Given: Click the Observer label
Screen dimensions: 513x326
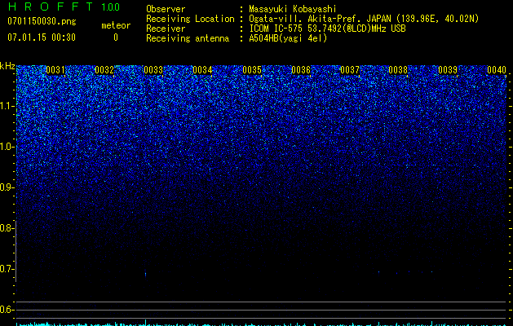Looking at the screenshot, I should [166, 9].
